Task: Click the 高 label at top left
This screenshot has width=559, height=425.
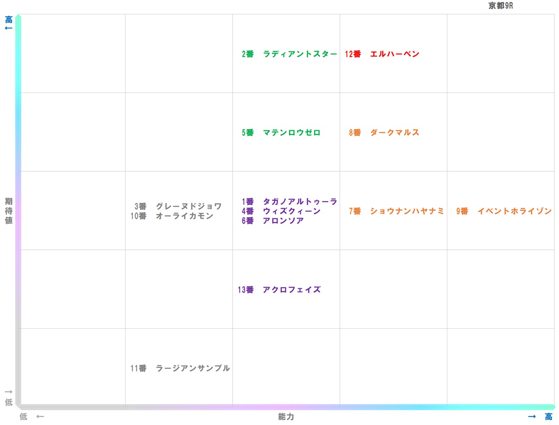Action: [7, 20]
